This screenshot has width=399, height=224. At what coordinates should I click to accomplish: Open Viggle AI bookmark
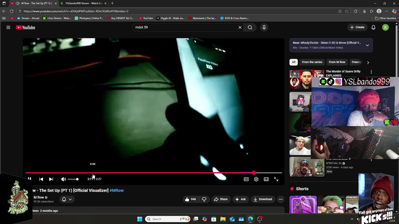[x=171, y=18]
